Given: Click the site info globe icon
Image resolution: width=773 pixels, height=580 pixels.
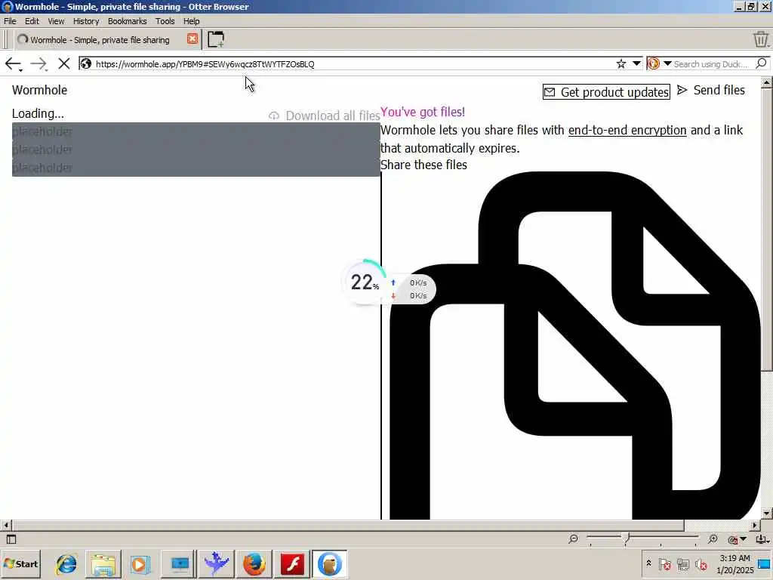Looking at the screenshot, I should click(x=86, y=63).
